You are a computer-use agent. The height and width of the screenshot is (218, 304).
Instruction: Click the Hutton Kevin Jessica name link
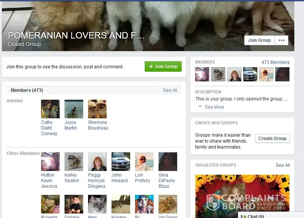click(x=49, y=181)
